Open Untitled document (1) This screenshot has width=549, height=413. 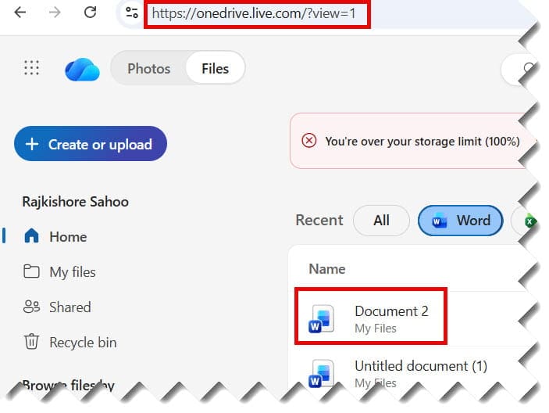[x=421, y=366]
